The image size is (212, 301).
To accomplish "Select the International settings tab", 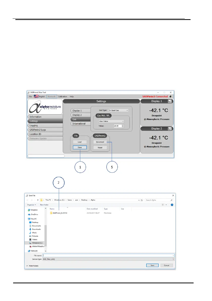I will click(81, 124).
